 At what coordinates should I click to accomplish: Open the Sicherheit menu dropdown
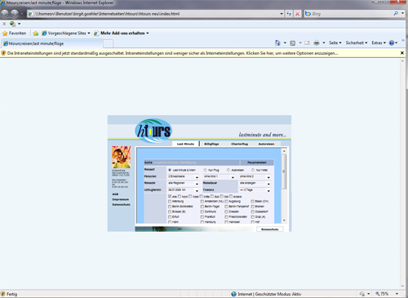pyautogui.click(x=357, y=42)
